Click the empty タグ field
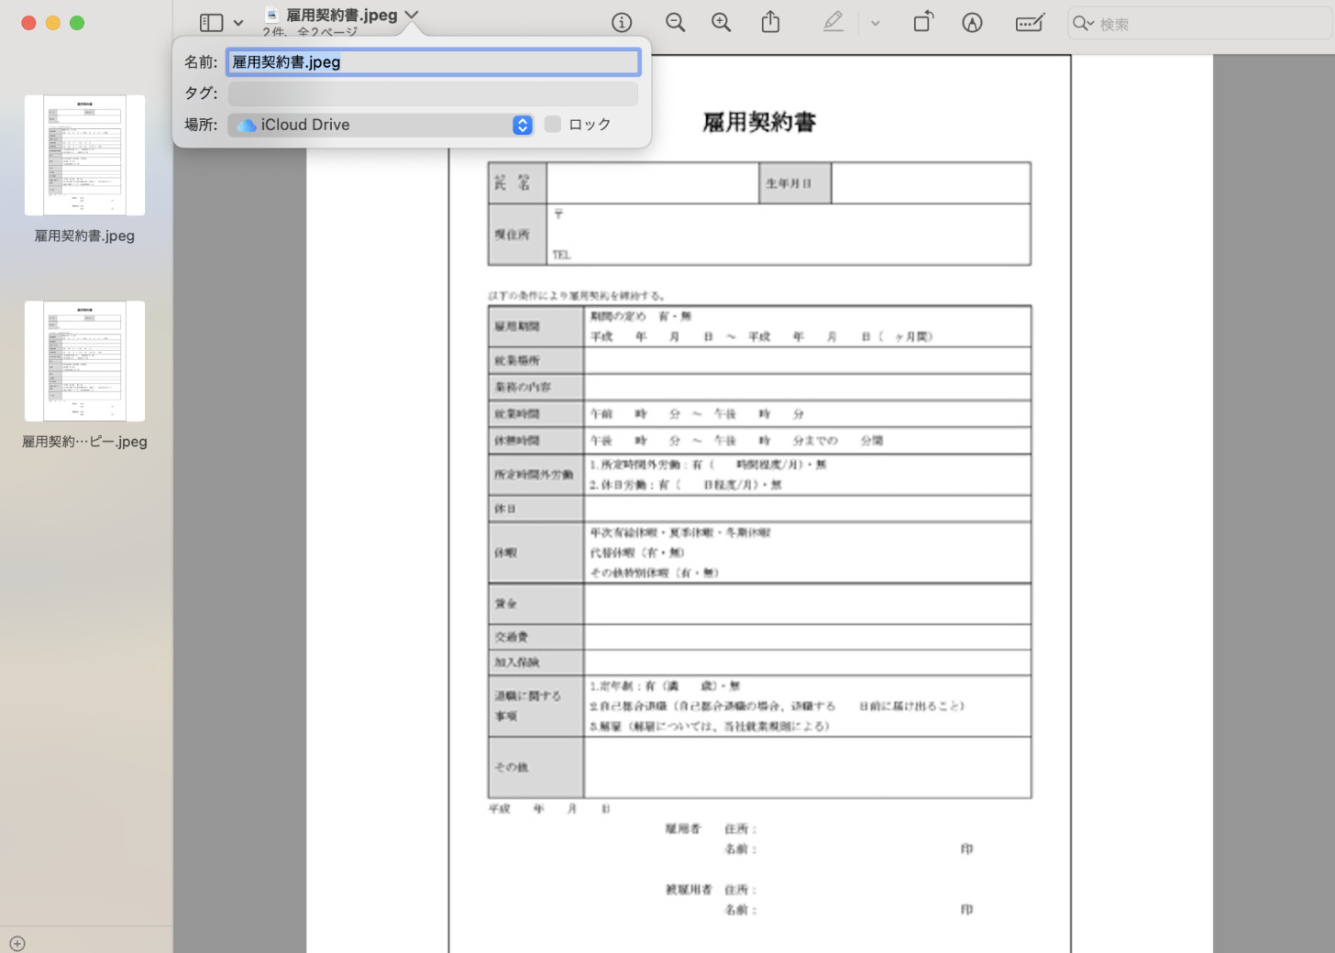The image size is (1335, 953). 433,93
